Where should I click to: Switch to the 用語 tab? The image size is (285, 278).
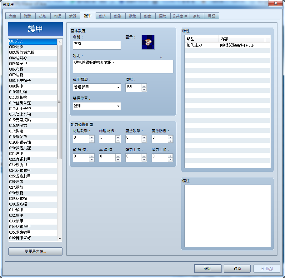pyautogui.click(x=211, y=16)
